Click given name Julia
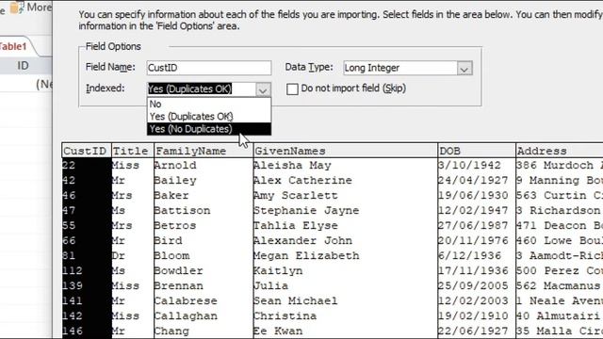 (x=270, y=285)
